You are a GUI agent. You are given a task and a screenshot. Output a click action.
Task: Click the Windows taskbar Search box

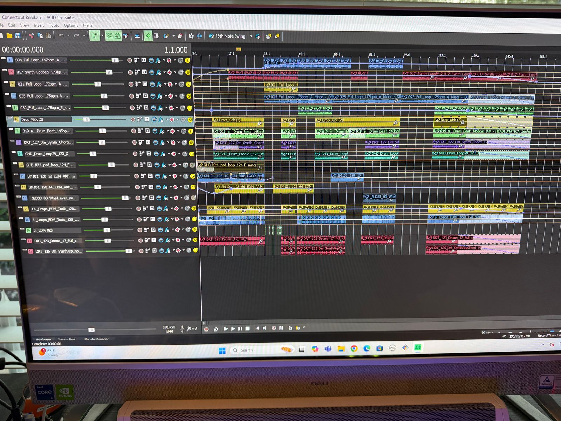[246, 350]
